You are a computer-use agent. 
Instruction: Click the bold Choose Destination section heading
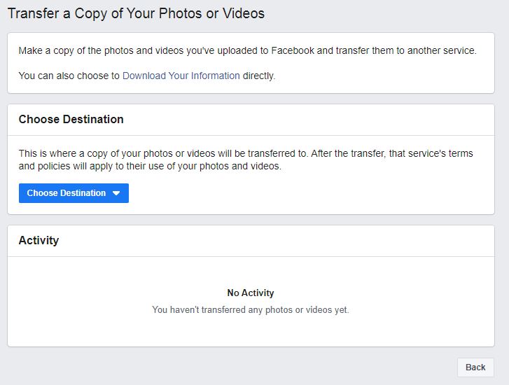[x=71, y=119]
